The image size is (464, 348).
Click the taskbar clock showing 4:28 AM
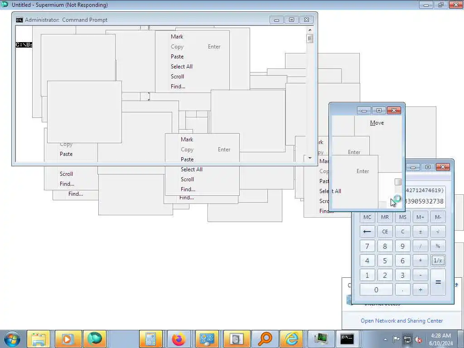tap(441, 339)
